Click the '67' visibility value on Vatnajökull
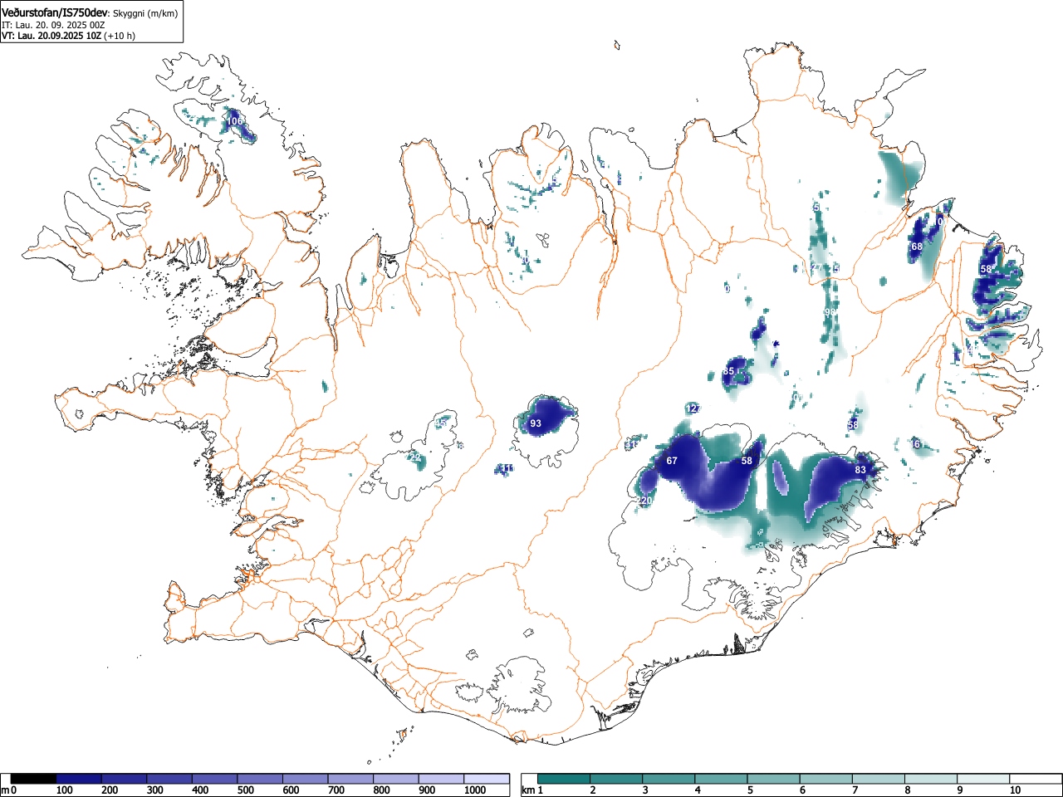The height and width of the screenshot is (797, 1063). [673, 461]
